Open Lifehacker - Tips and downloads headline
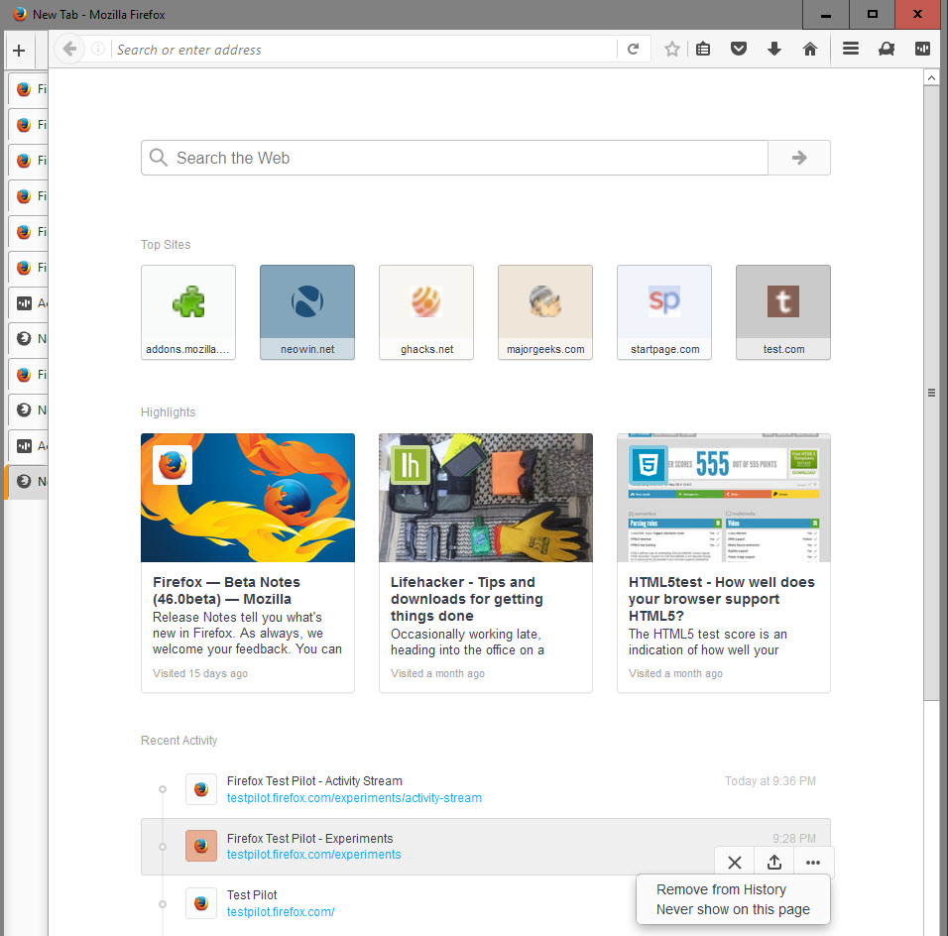 pos(467,599)
